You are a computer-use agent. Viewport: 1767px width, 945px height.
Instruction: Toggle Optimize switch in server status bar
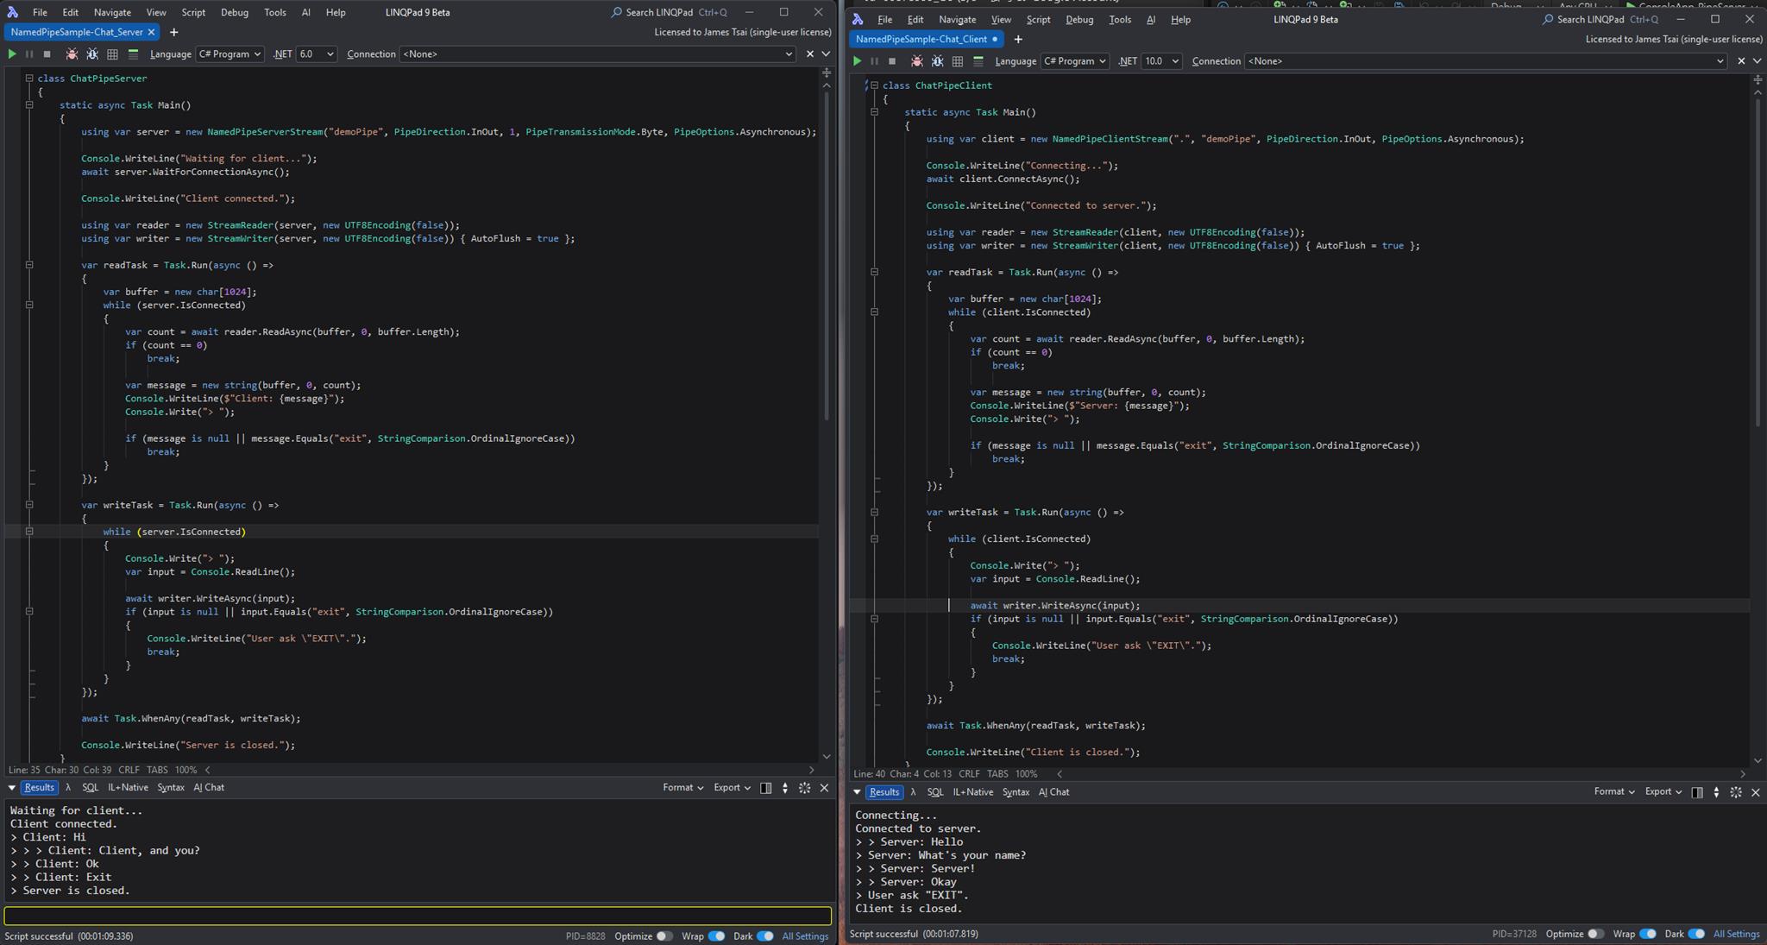pos(663,936)
